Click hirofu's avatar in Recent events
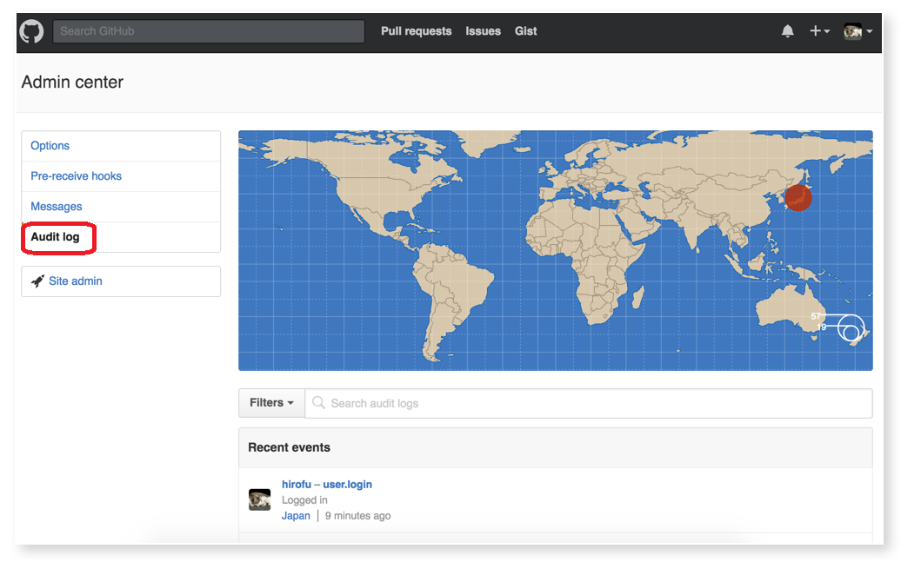This screenshot has height=562, width=901. tap(260, 500)
